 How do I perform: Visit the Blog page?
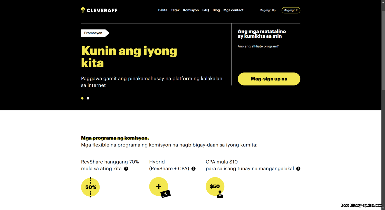click(x=216, y=10)
